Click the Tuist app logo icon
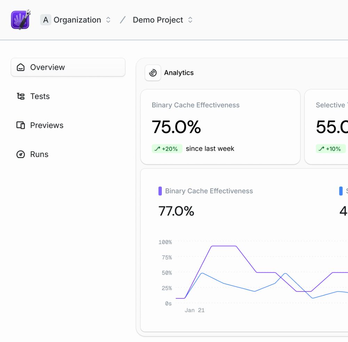The height and width of the screenshot is (342, 348). (x=21, y=20)
